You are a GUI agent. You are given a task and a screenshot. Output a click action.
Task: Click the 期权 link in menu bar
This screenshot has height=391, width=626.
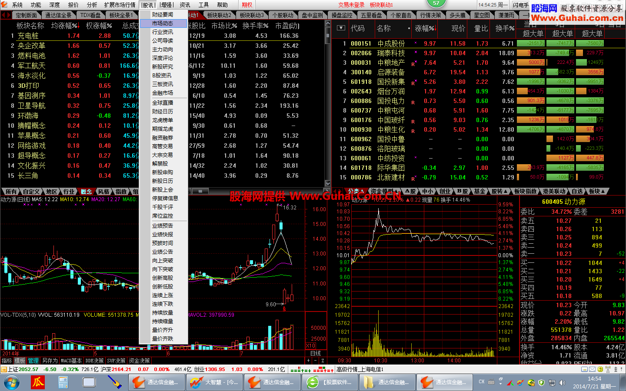(x=247, y=5)
